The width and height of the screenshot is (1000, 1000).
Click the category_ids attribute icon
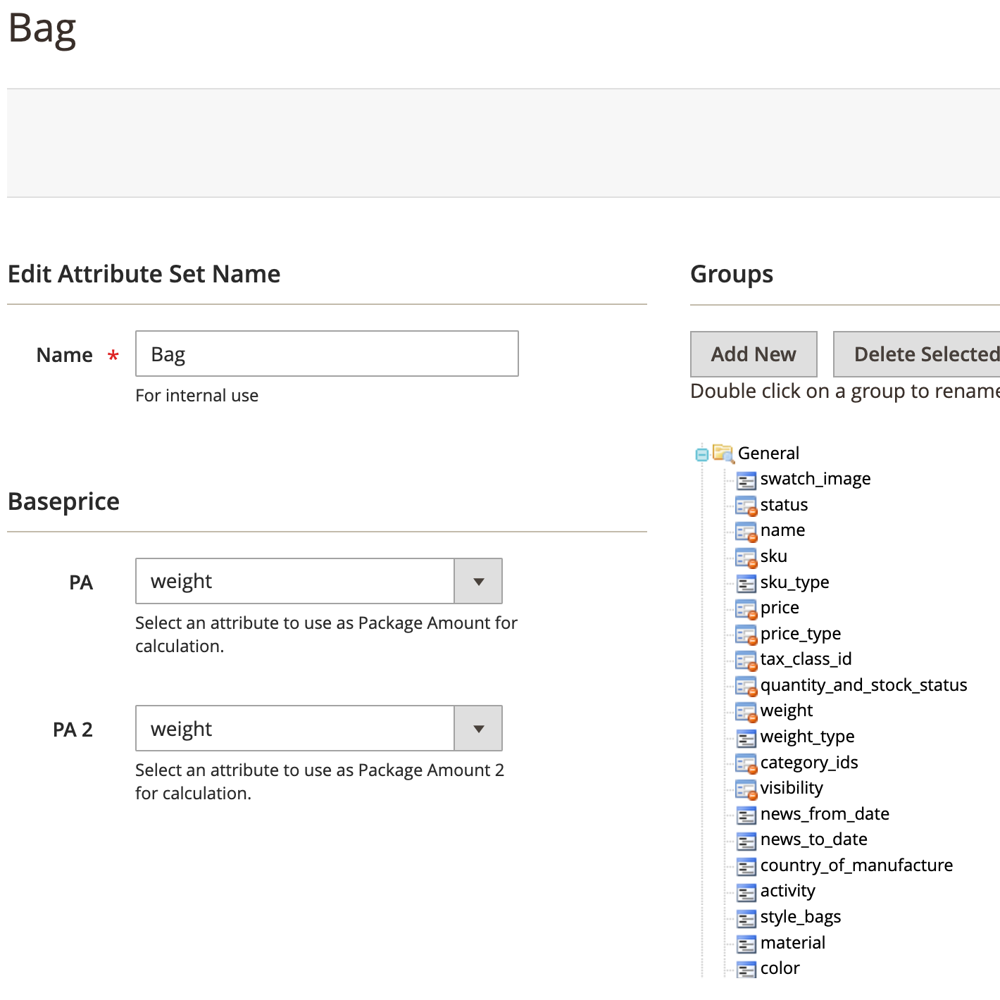pyautogui.click(x=746, y=763)
